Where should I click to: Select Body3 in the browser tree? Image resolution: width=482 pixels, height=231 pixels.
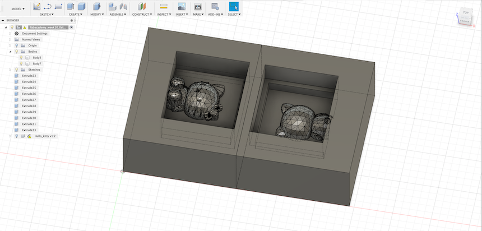tap(37, 58)
